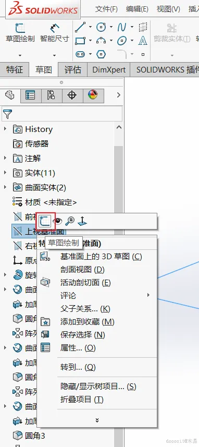The image size is (199, 447).
Task: Open the rectangle tool dropdown arrow
Action: (90, 41)
